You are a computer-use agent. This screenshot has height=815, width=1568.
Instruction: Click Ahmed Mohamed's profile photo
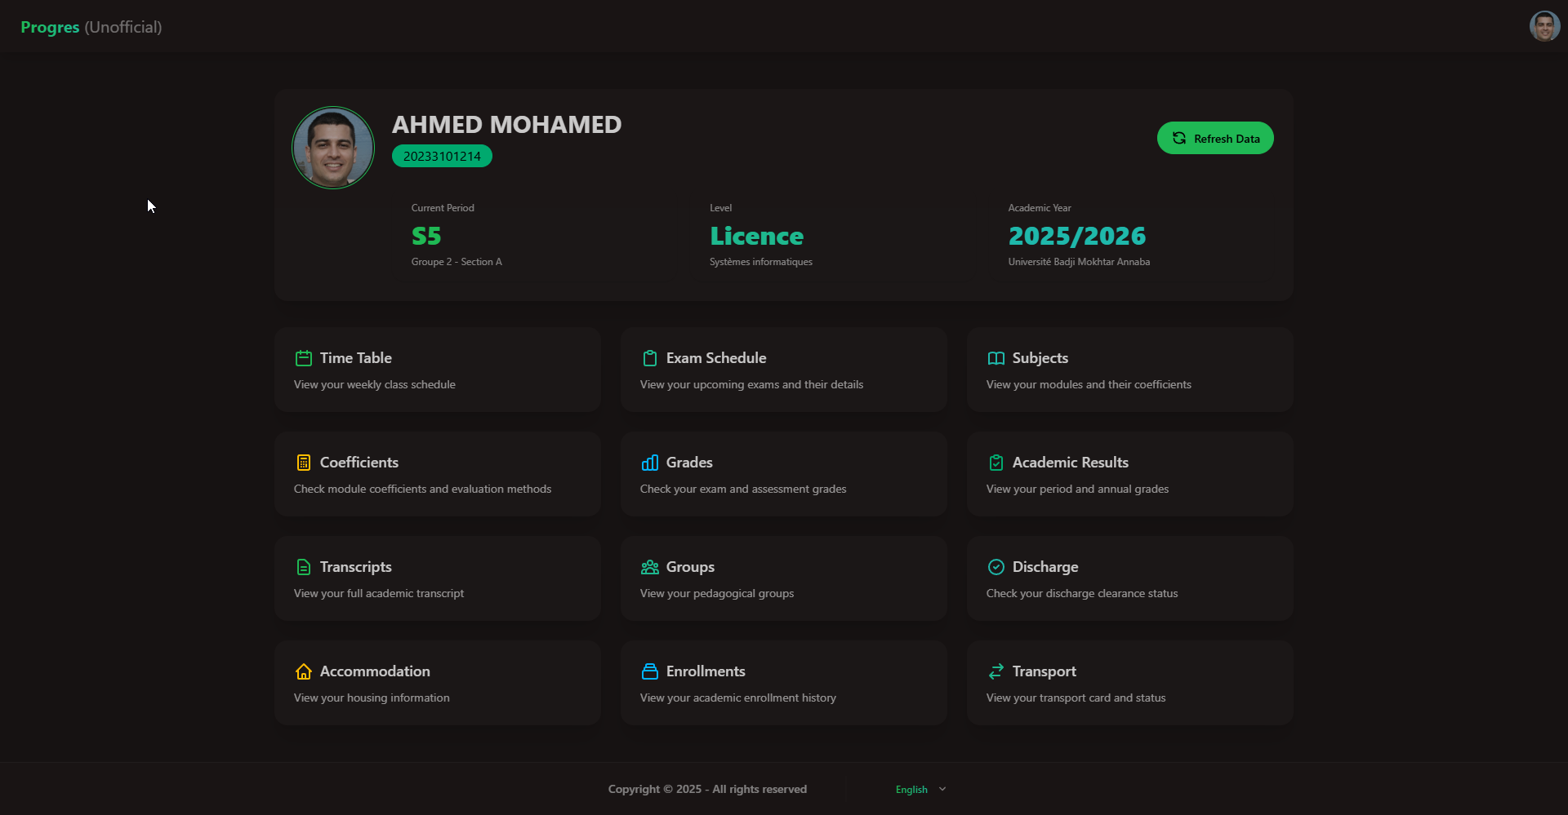[332, 147]
